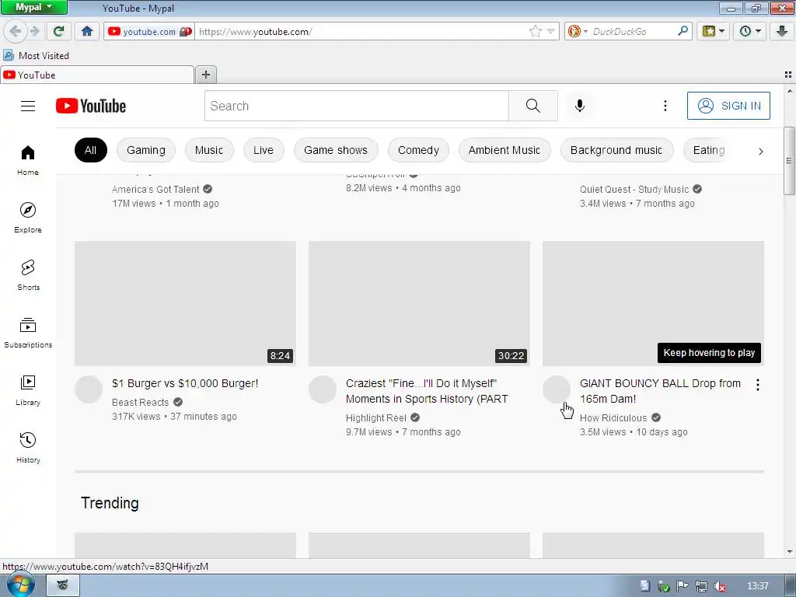This screenshot has height=597, width=796.
Task: Open browsing history toolbar dropdown
Action: pyautogui.click(x=750, y=31)
